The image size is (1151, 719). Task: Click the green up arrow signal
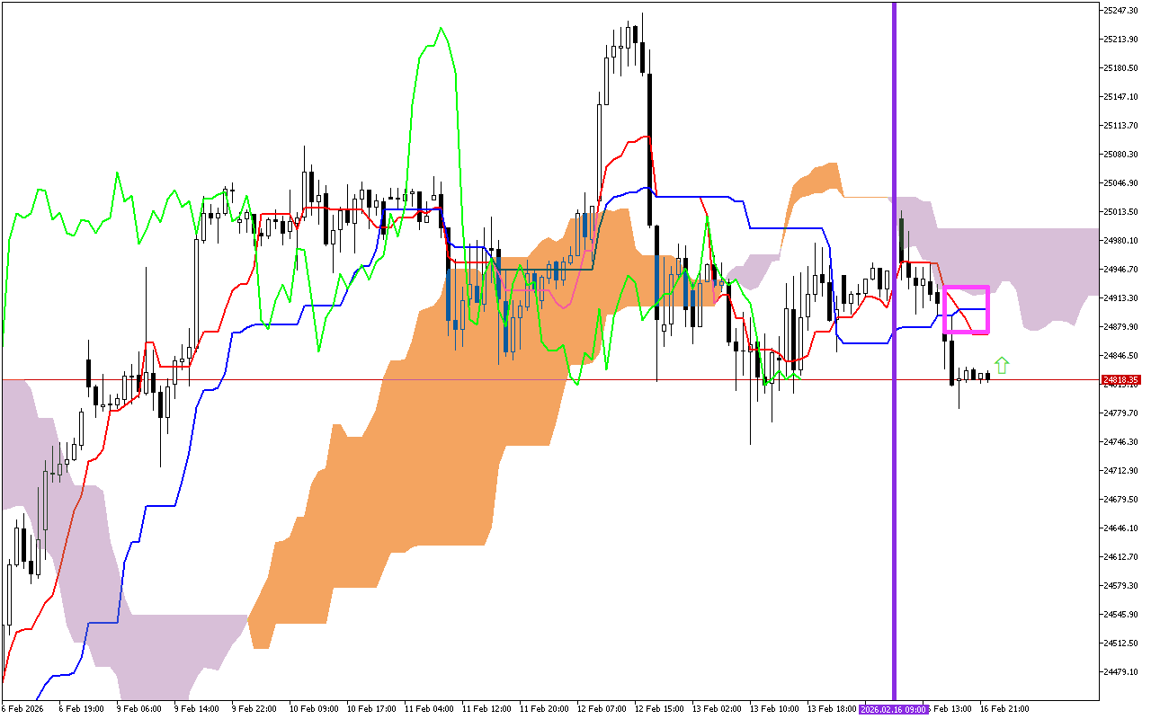(x=1002, y=365)
